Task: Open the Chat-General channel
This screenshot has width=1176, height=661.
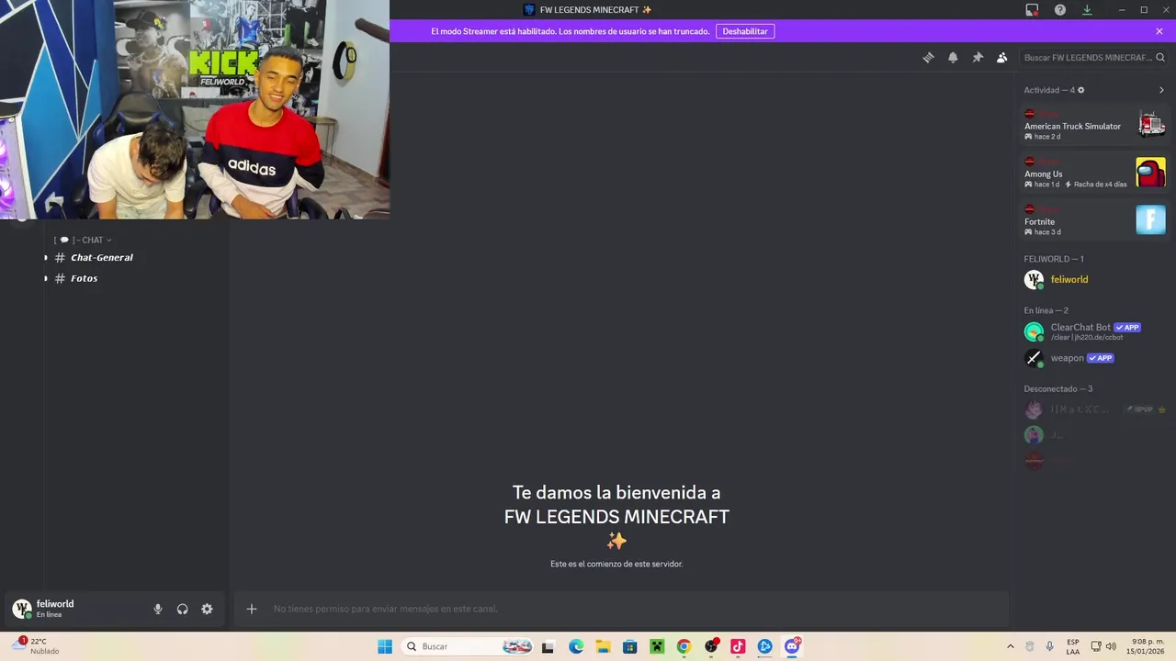Action: 101,258
